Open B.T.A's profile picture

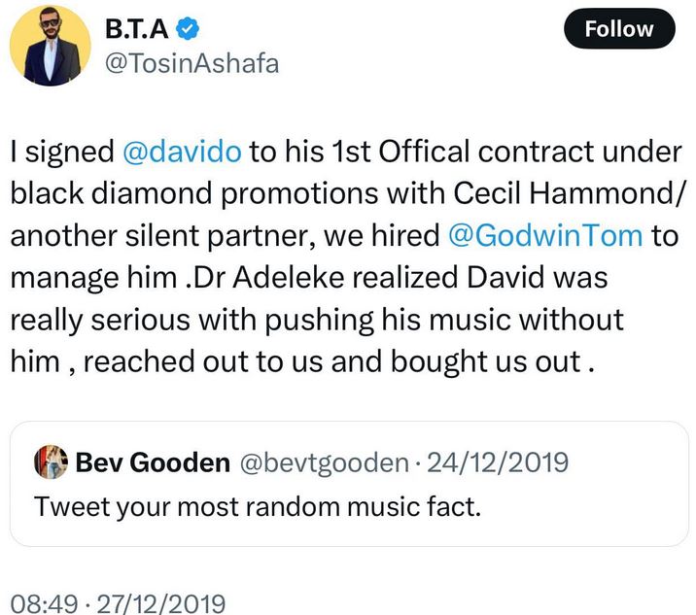(46, 42)
